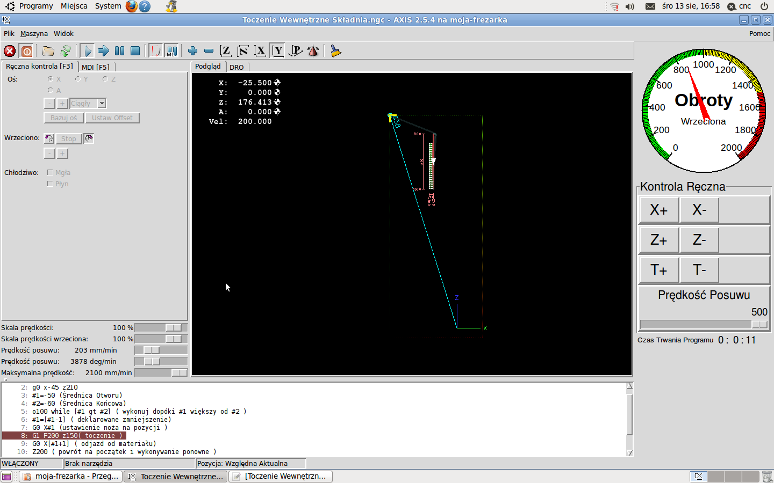Switch to the MDI [F5] tab
Image resolution: width=774 pixels, height=483 pixels.
pyautogui.click(x=96, y=67)
